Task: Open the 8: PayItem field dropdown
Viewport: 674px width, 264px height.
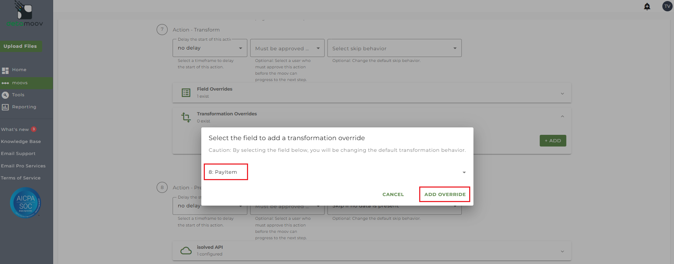Action: tap(337, 172)
